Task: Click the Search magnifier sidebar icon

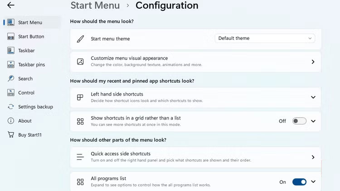Action: [10, 78]
